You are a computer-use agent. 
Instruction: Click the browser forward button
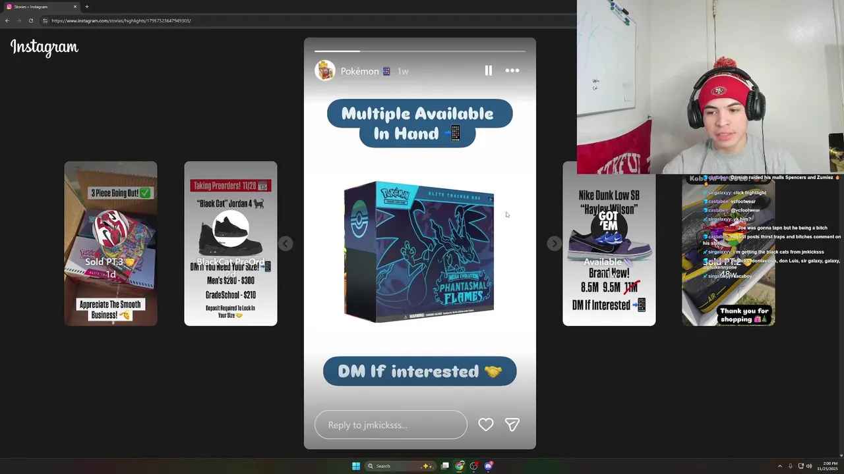coord(18,20)
